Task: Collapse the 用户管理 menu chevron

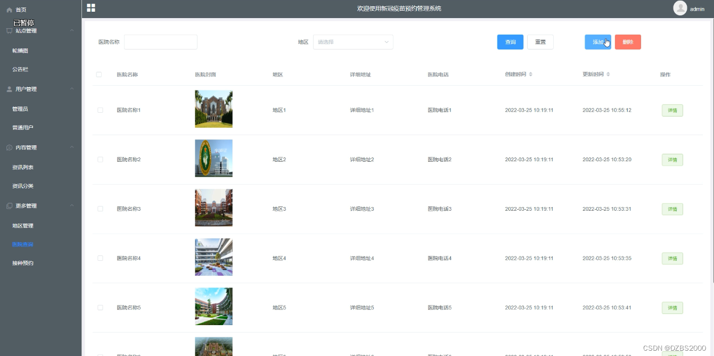Action: click(72, 89)
